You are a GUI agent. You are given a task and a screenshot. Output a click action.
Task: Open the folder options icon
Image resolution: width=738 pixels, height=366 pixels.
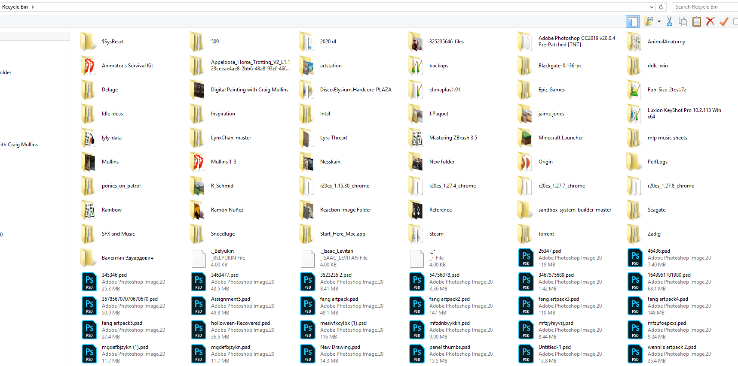coord(649,21)
